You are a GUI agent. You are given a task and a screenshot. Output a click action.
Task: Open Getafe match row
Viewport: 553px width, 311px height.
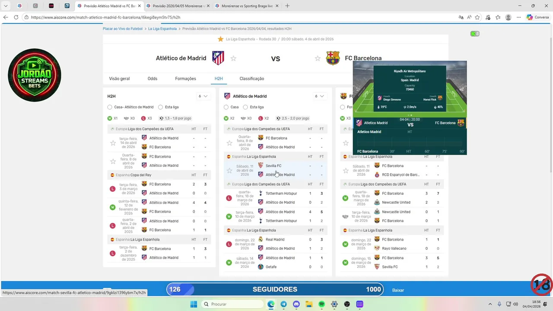[x=276, y=262]
